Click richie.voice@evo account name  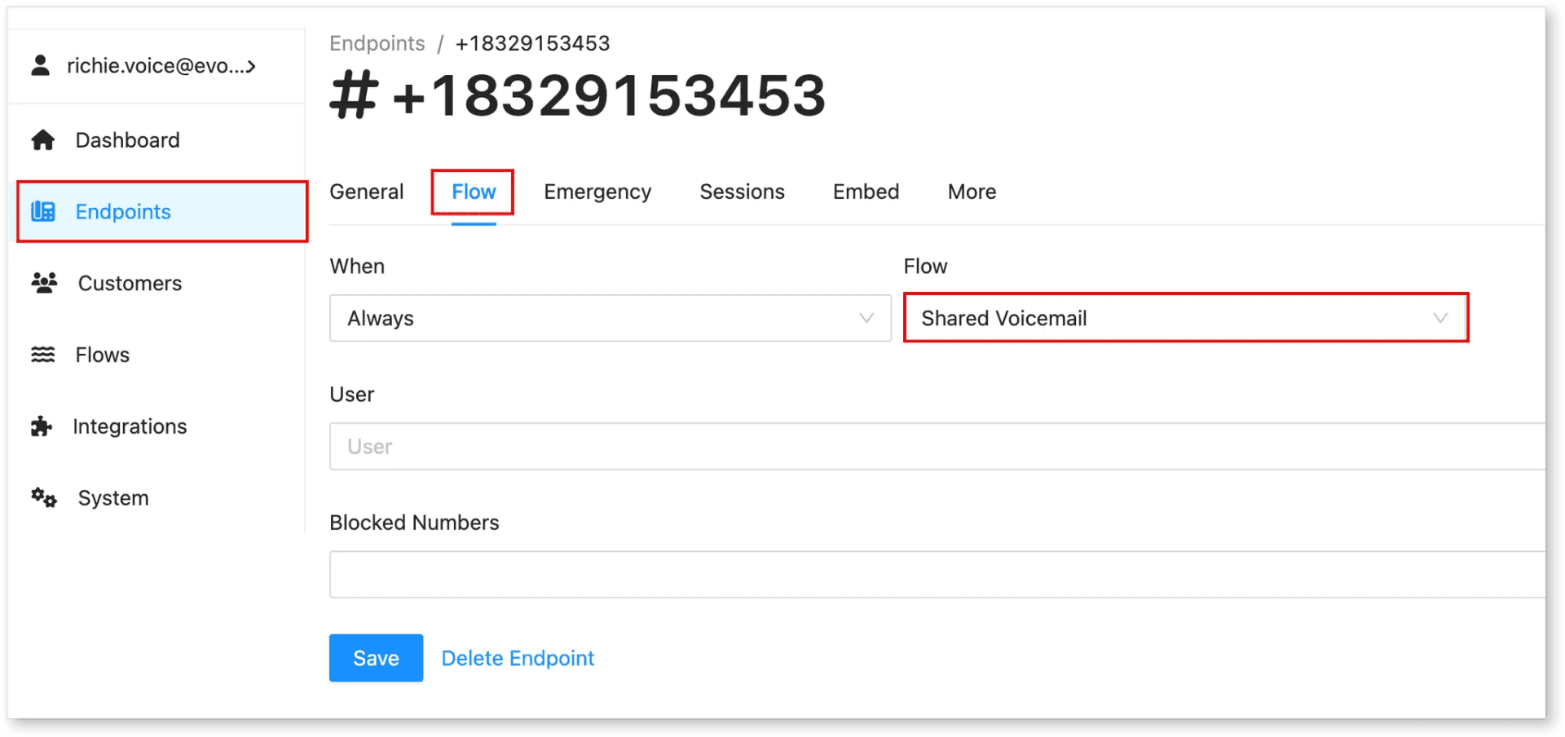pos(155,66)
